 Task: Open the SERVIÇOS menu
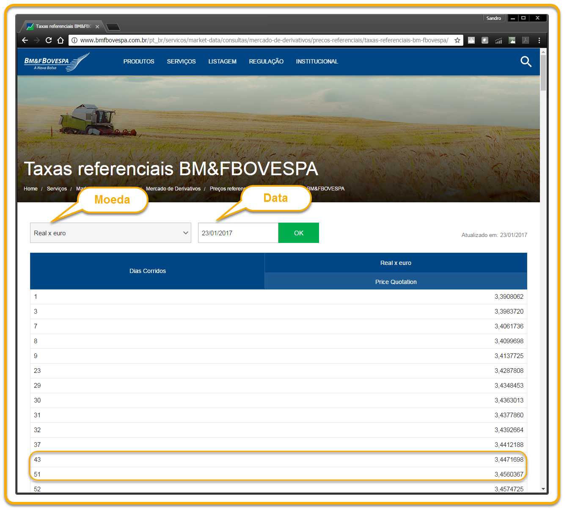[x=181, y=61]
